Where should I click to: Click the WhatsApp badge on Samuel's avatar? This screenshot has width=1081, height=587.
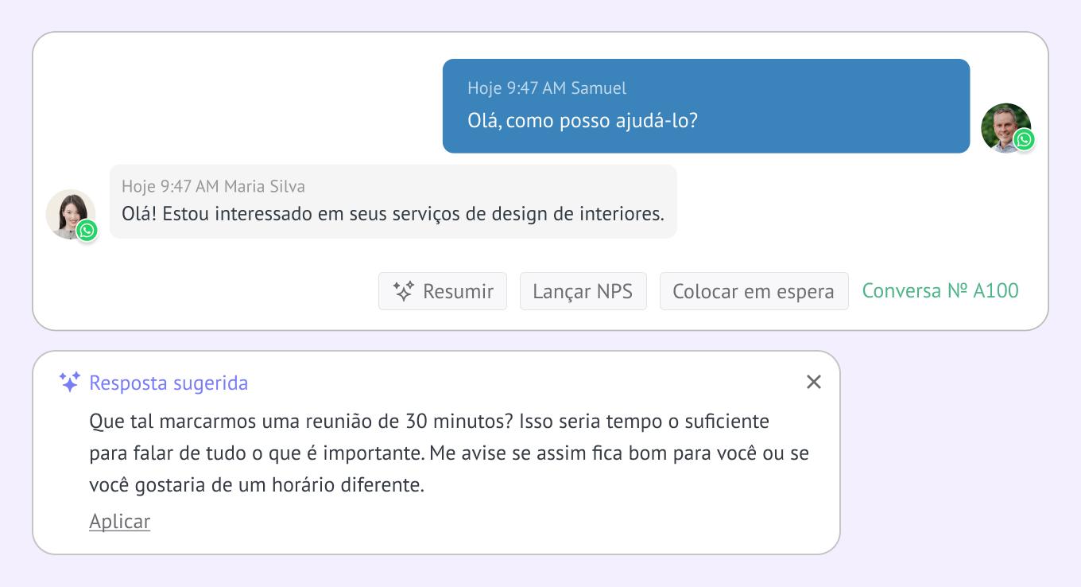click(x=1024, y=140)
